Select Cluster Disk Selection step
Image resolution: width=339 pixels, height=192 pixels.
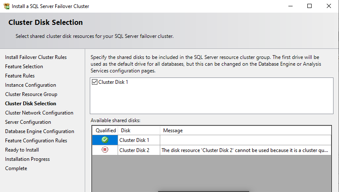click(30, 104)
